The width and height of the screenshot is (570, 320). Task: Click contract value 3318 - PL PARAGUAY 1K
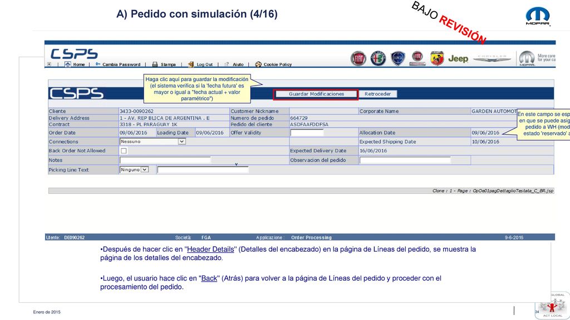click(x=148, y=124)
